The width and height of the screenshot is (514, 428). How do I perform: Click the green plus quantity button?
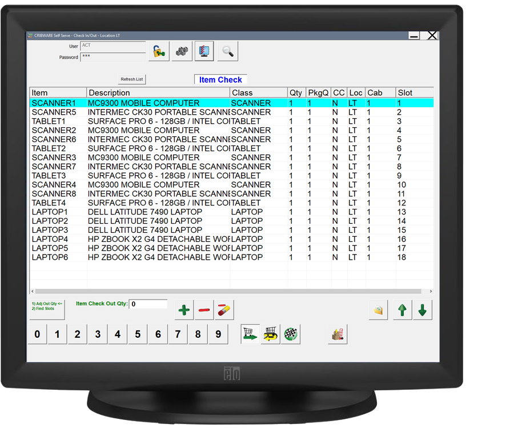point(184,310)
